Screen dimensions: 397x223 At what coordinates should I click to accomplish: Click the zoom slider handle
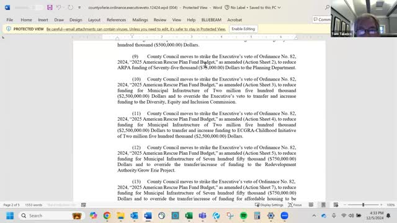(x=363, y=205)
